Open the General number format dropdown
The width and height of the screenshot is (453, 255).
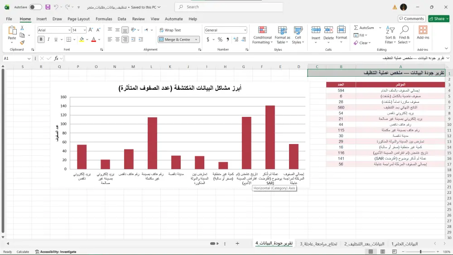tap(245, 30)
